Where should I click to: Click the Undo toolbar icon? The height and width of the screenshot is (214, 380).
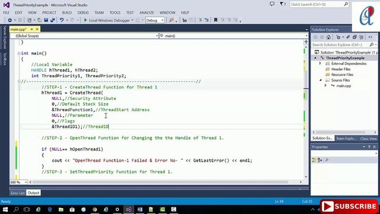click(62, 20)
